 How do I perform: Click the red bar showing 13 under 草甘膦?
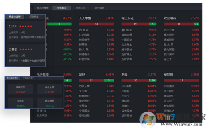pyautogui.click(x=181, y=80)
